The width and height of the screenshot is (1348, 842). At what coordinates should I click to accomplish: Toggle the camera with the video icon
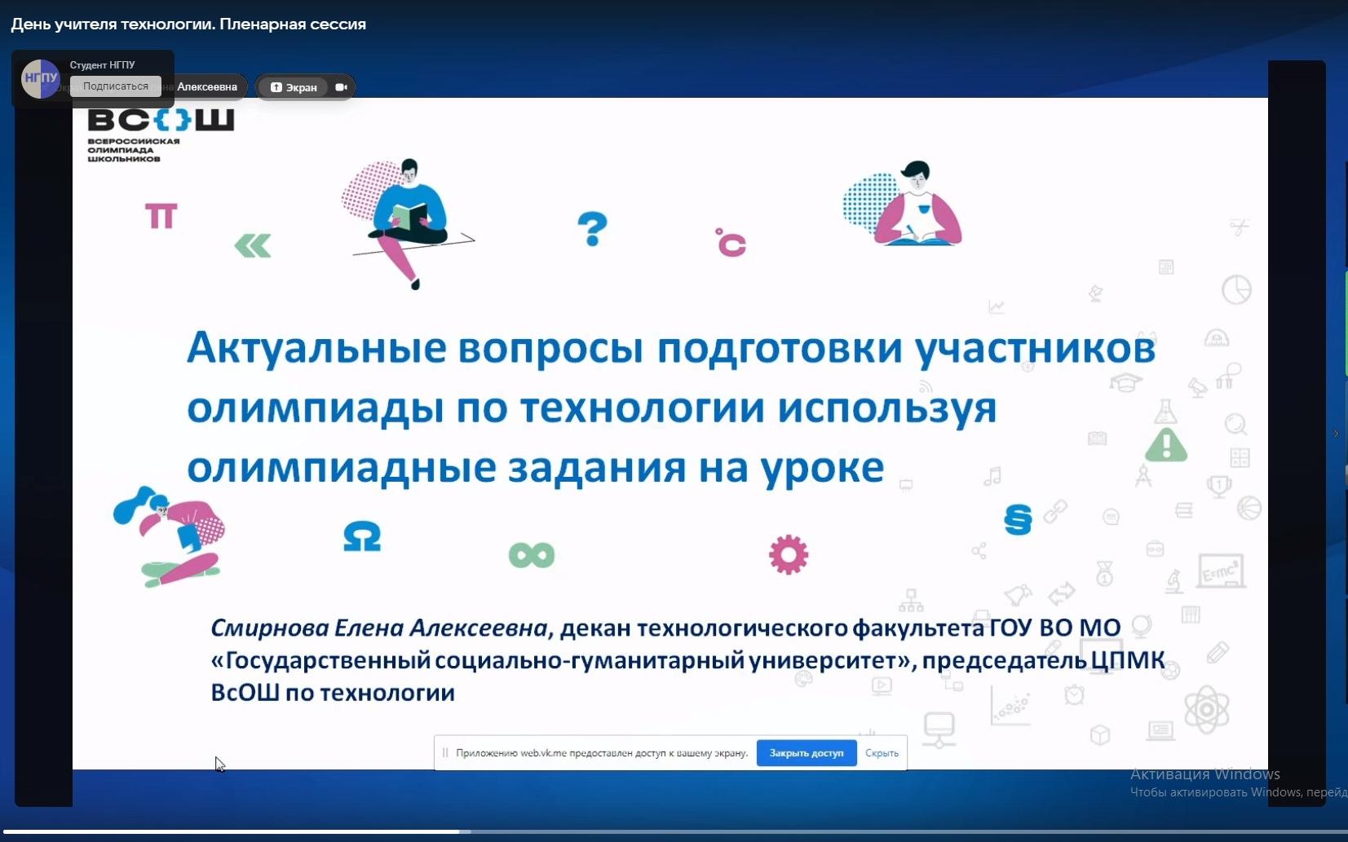[x=342, y=87]
